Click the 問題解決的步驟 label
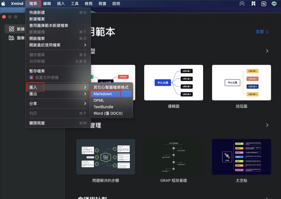The height and width of the screenshot is (199, 281). pos(106,181)
